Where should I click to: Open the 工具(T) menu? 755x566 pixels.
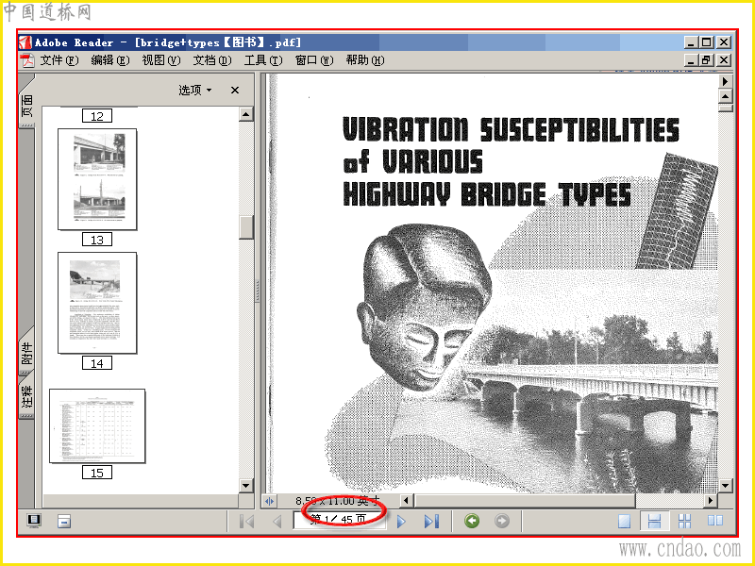pos(263,60)
